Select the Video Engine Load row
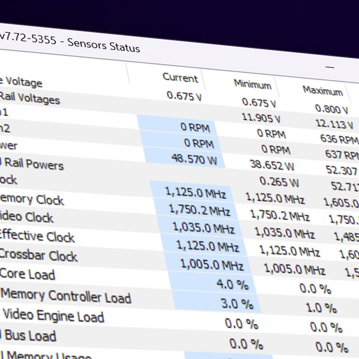The image size is (359, 359). pos(54,316)
